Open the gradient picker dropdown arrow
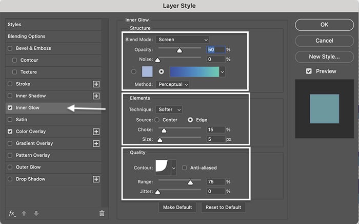The image size is (359, 224). click(x=222, y=72)
